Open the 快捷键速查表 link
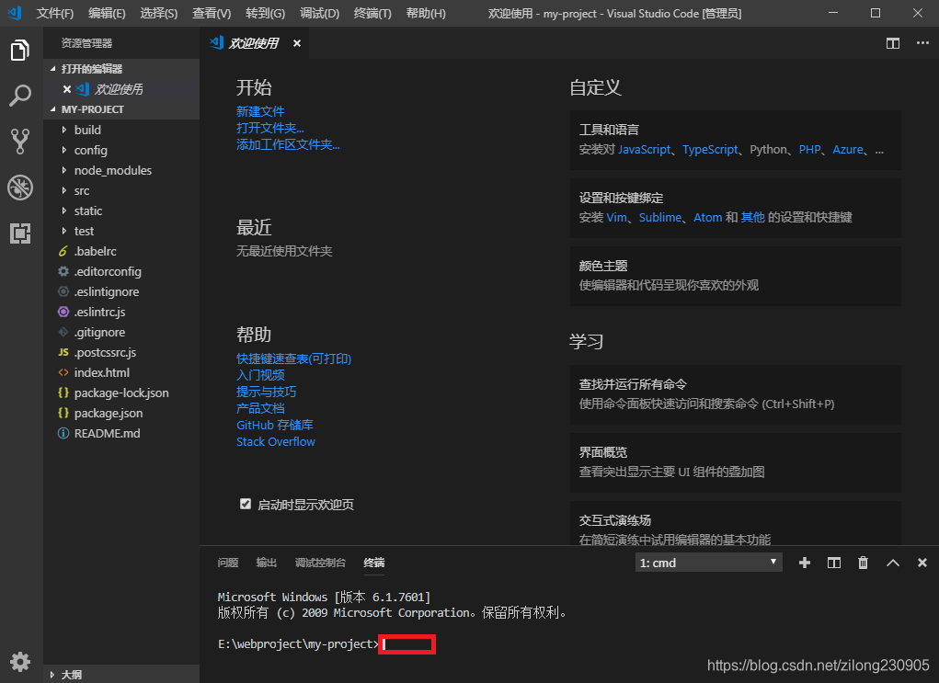The image size is (939, 683). [292, 358]
